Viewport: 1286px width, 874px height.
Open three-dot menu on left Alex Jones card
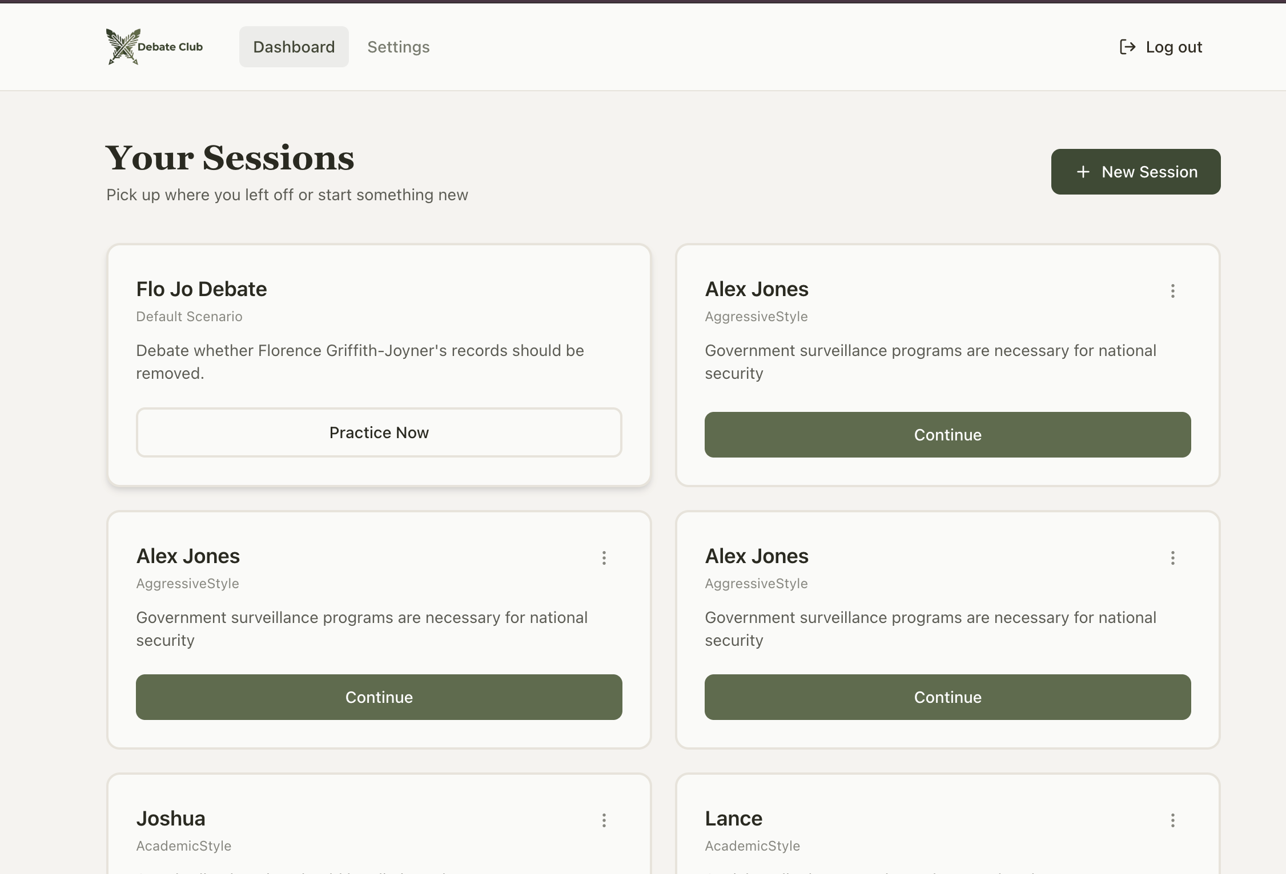coord(604,558)
